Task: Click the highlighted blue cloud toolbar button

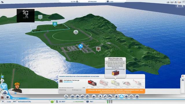Action: click(121, 96)
